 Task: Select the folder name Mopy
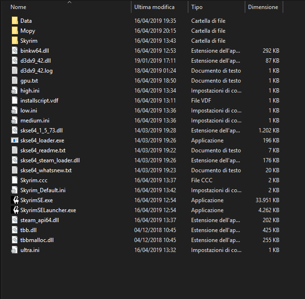click(x=28, y=31)
